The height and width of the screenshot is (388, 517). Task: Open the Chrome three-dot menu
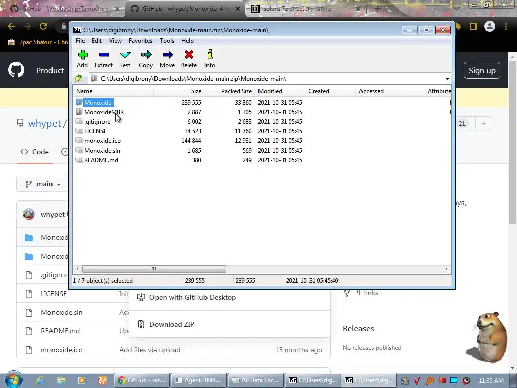click(506, 26)
